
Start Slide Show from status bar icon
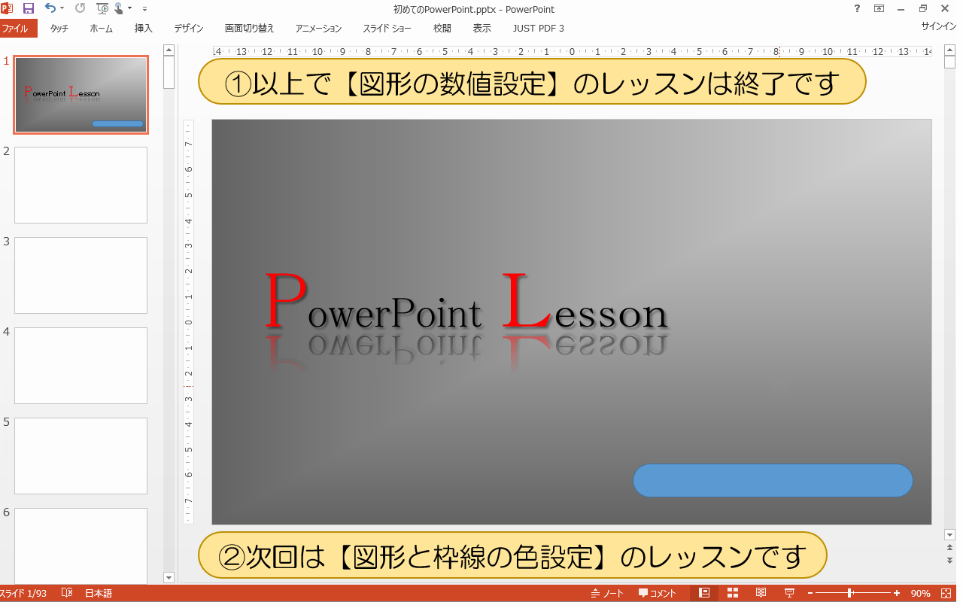790,593
